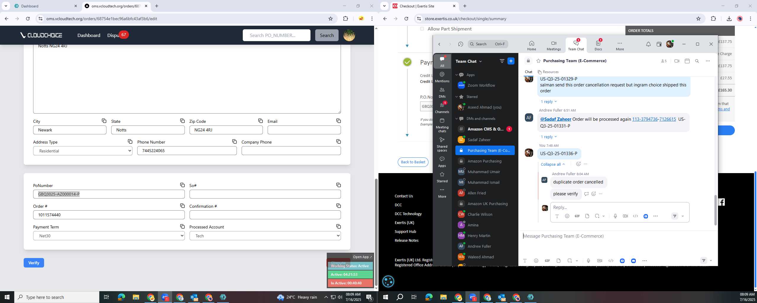Click new chat plus button
The image size is (757, 303).
(x=511, y=61)
